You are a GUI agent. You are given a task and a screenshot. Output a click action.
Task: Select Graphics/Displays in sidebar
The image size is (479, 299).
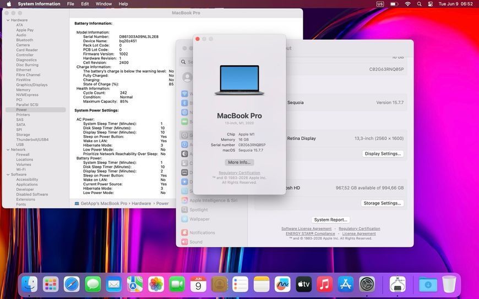pyautogui.click(x=32, y=85)
